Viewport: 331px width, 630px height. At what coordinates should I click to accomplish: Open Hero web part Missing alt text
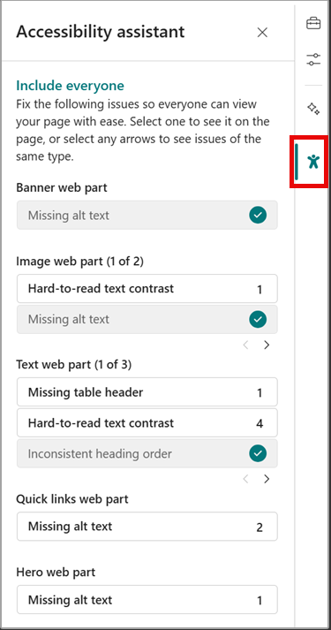147,600
